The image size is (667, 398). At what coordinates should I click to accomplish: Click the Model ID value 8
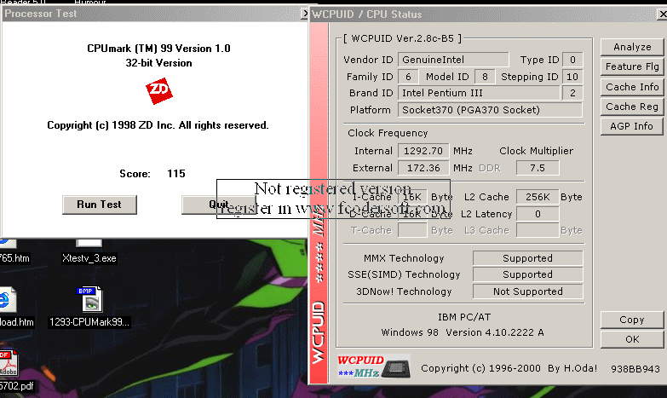coord(485,77)
